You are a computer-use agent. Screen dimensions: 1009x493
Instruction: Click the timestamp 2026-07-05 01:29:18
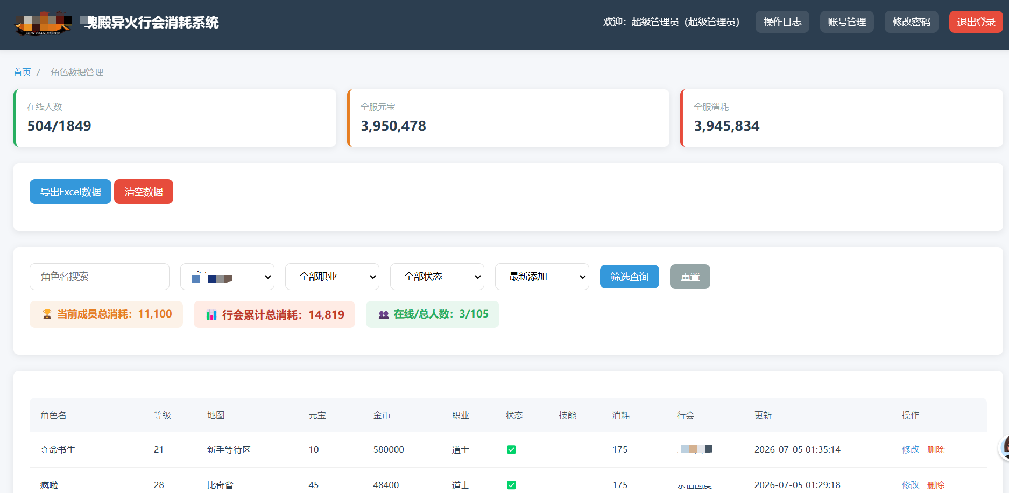coord(798,485)
